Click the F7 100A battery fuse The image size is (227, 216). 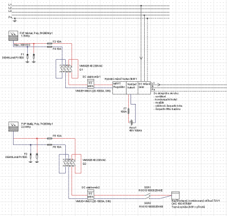[129, 111]
